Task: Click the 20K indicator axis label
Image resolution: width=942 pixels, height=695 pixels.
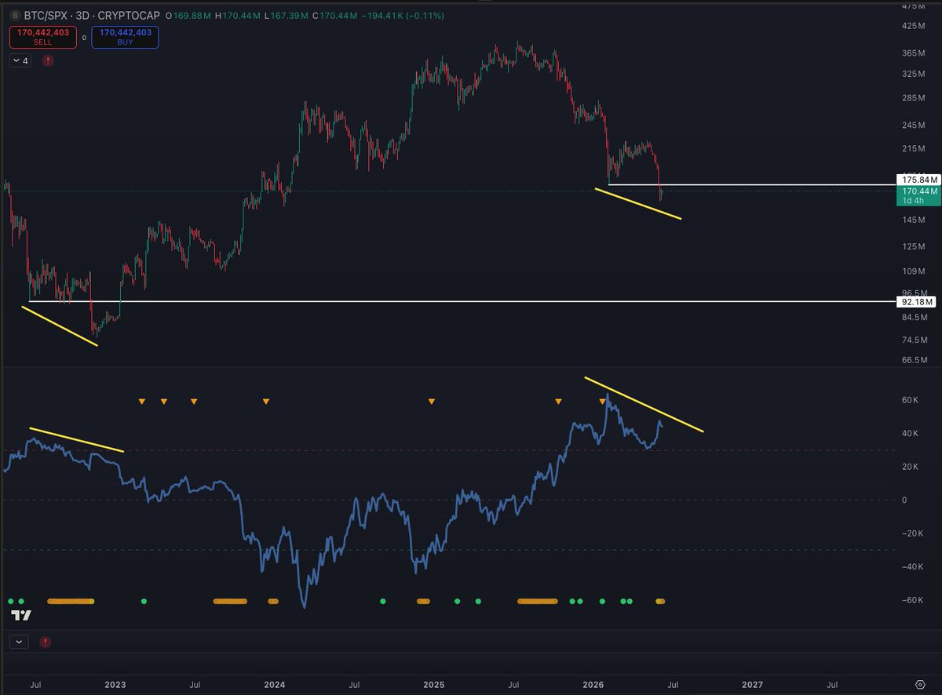Action: (x=909, y=467)
